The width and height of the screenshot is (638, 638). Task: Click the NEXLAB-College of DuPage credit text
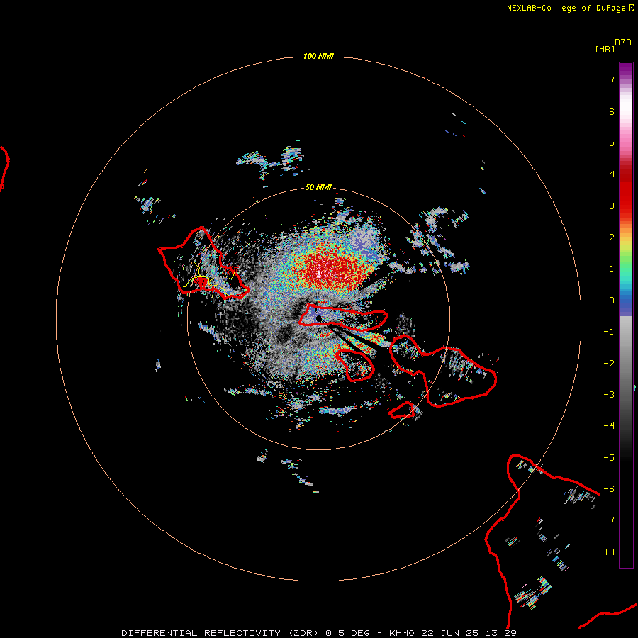[566, 8]
